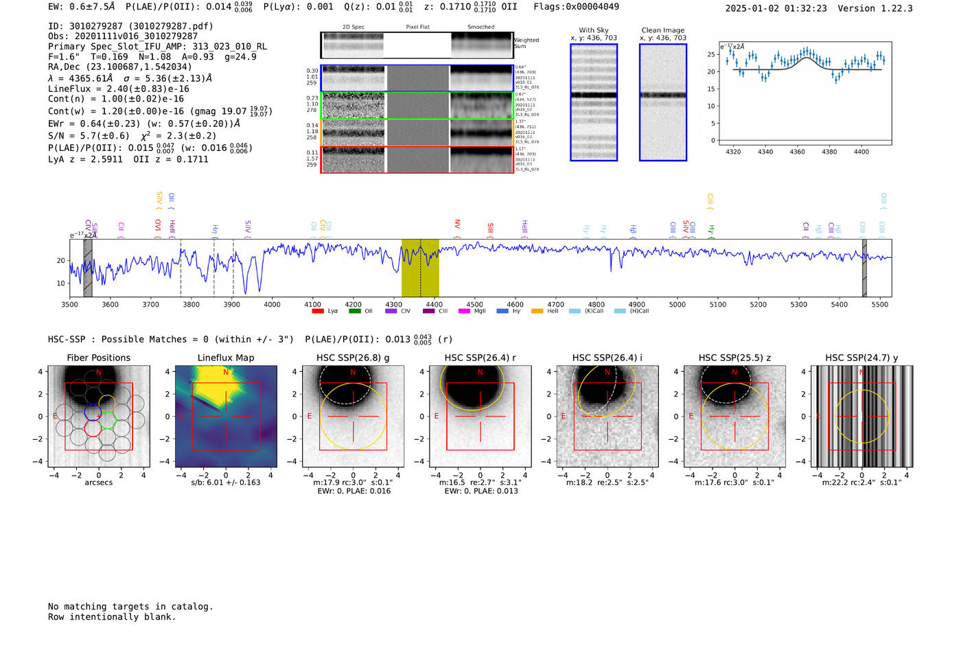Image resolution: width=961 pixels, height=654 pixels.
Task: Select the red-bordered 2D fiber spectrum row
Action: click(417, 159)
